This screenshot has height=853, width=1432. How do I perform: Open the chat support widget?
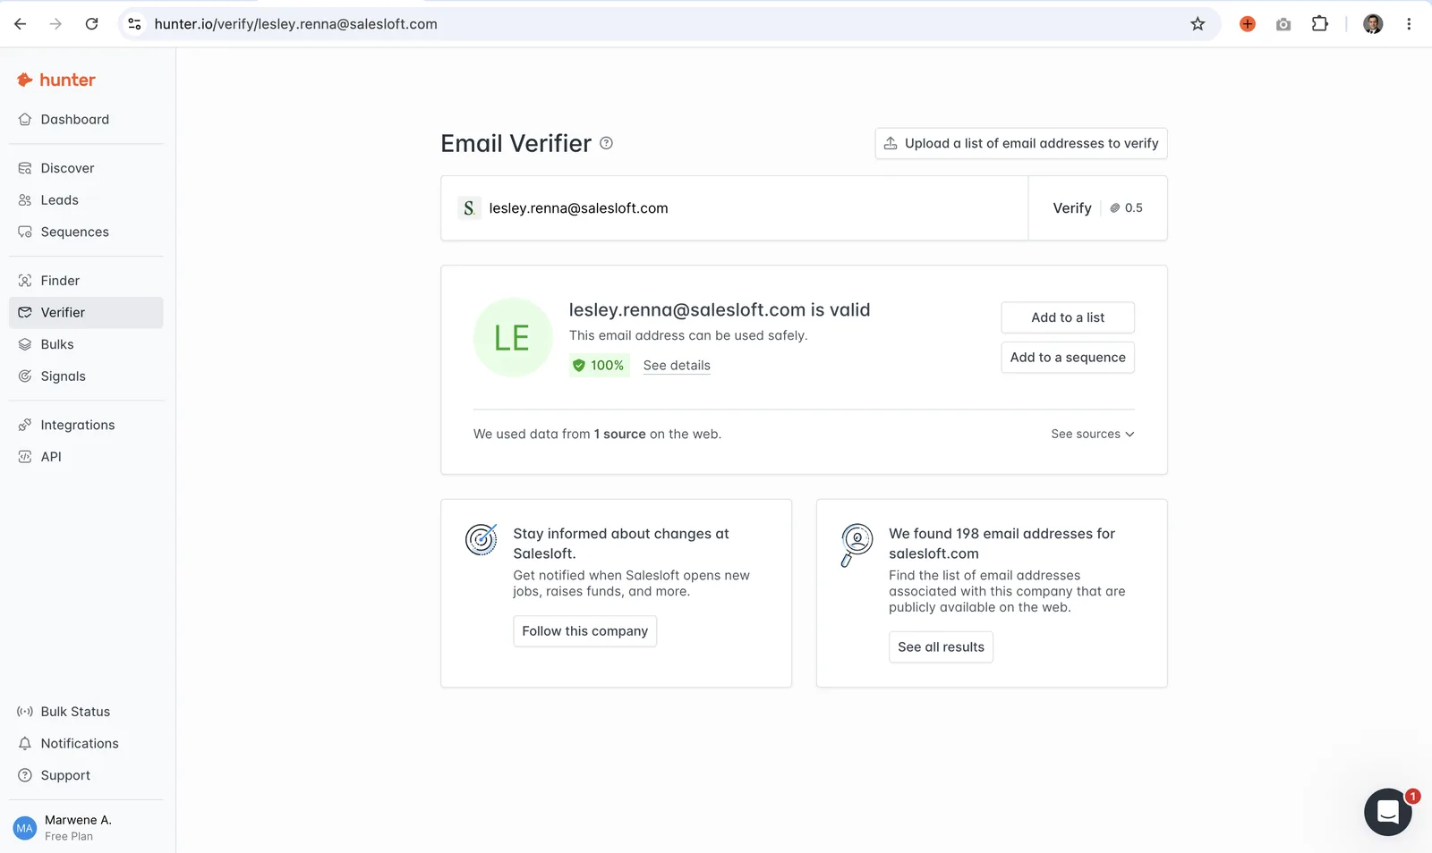(x=1388, y=812)
